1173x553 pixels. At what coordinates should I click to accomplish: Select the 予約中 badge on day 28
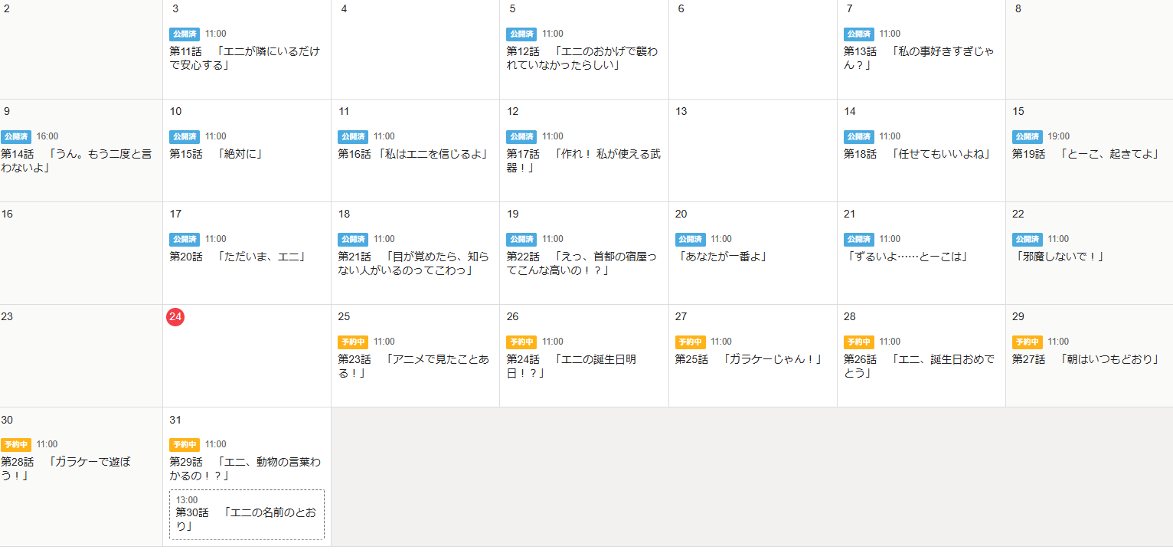858,342
